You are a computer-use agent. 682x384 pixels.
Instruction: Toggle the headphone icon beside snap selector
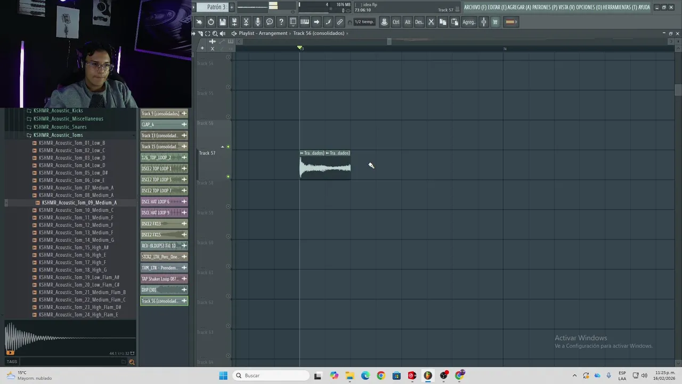click(350, 22)
